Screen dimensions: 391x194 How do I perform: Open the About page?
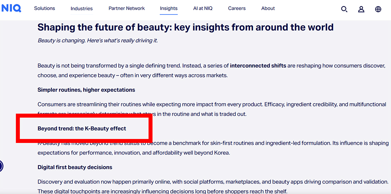pyautogui.click(x=268, y=8)
